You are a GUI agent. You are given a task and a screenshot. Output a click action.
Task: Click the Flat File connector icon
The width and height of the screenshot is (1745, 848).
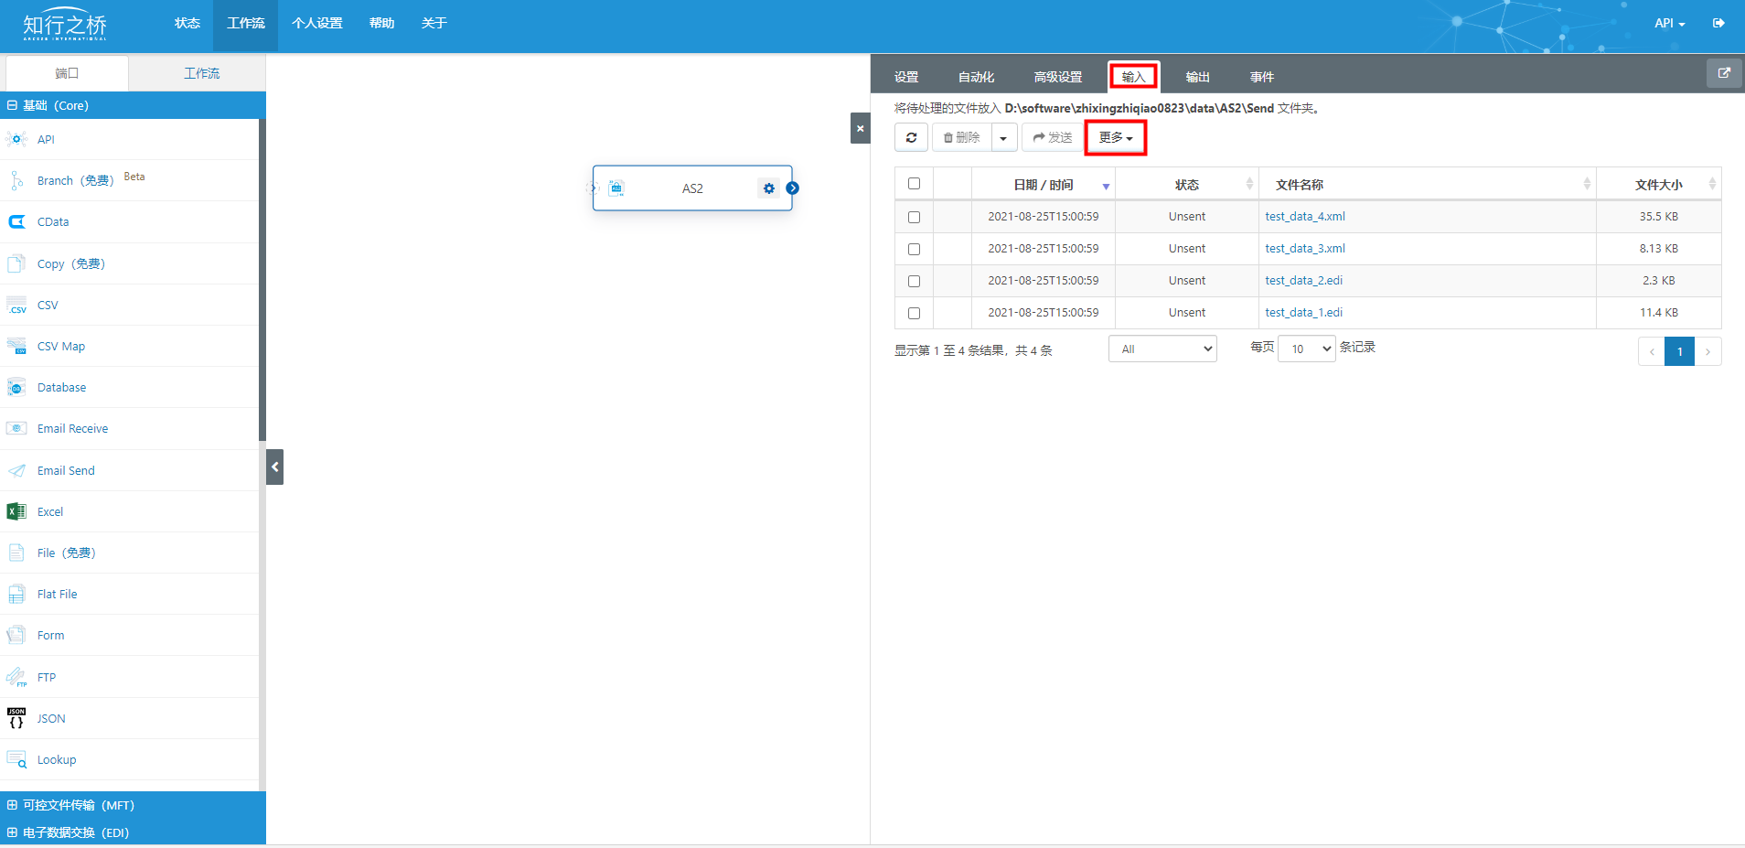(x=16, y=594)
